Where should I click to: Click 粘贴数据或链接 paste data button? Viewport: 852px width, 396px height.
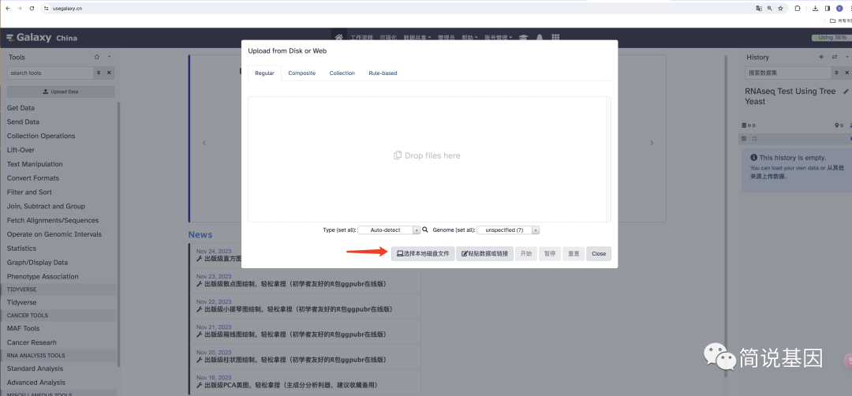pyautogui.click(x=484, y=254)
